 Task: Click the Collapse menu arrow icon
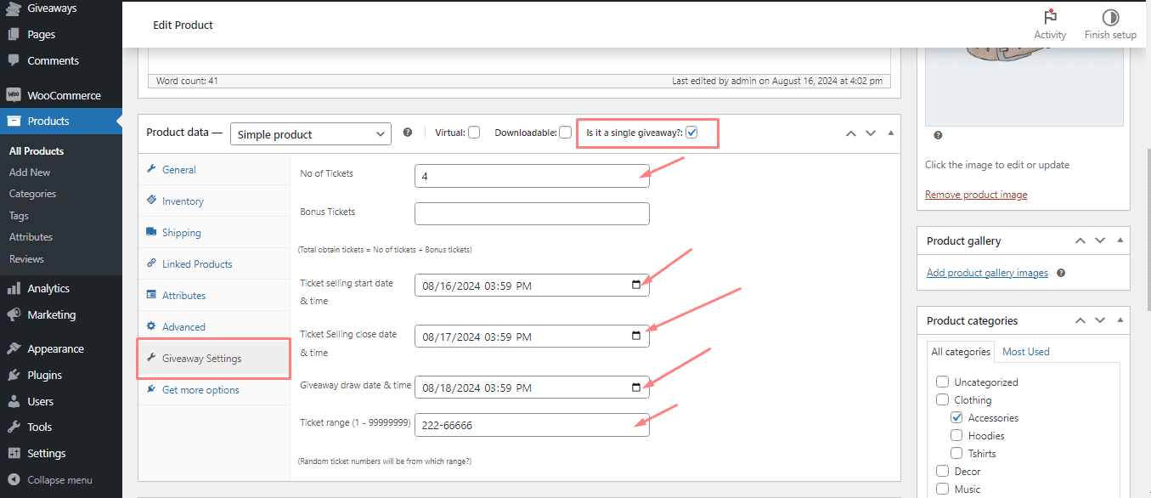(x=14, y=480)
